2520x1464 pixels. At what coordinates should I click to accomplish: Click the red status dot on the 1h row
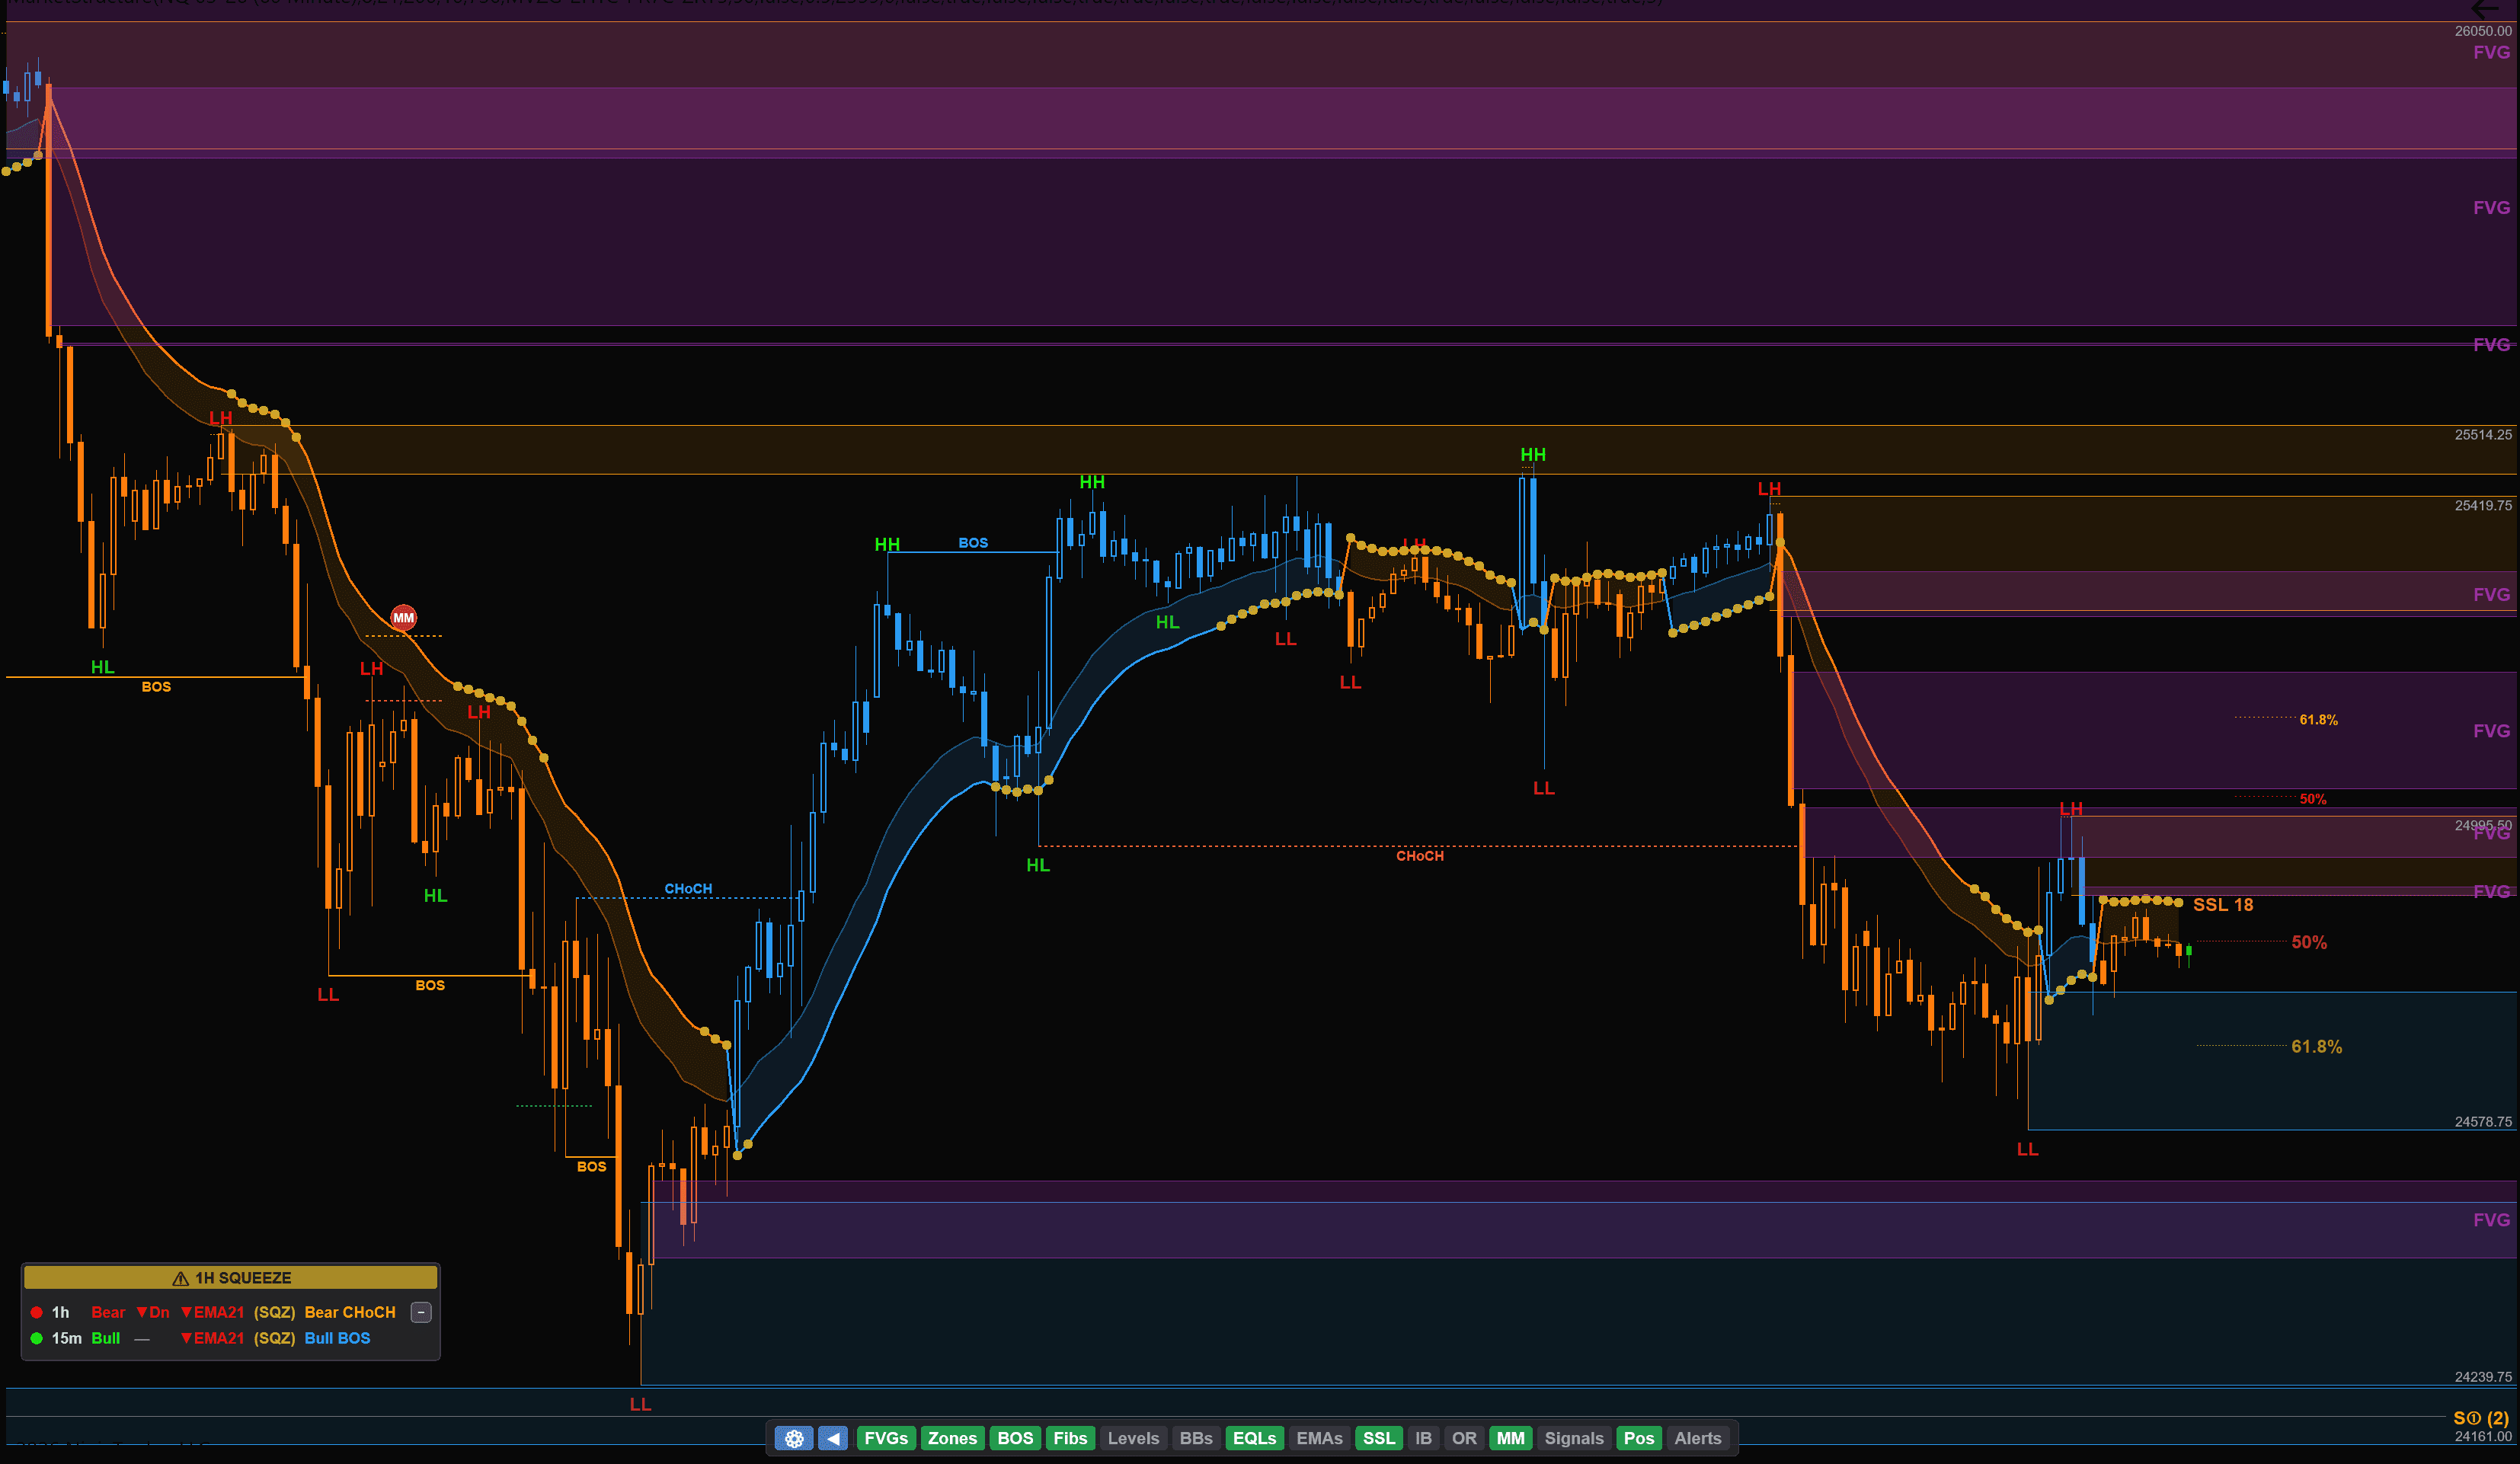coord(36,1312)
